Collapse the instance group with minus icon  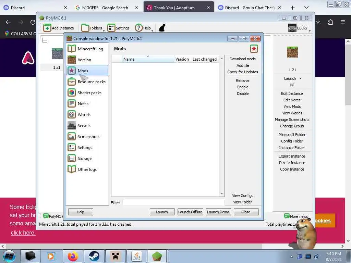pyautogui.click(x=45, y=40)
